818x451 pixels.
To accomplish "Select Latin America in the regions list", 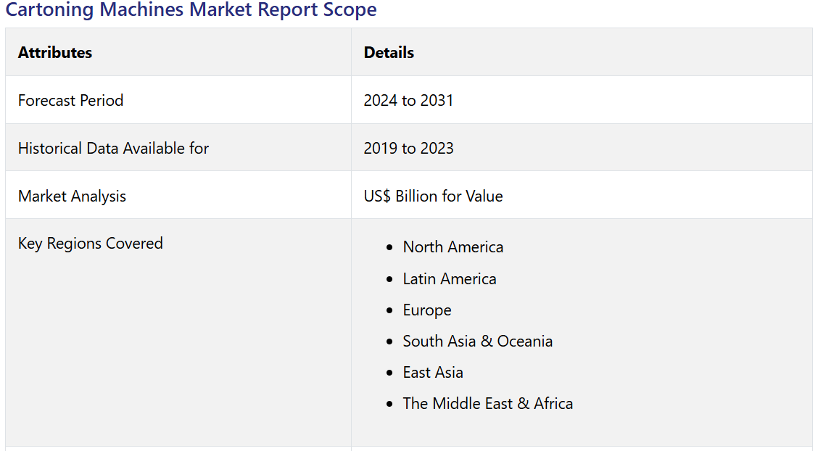I will [450, 279].
